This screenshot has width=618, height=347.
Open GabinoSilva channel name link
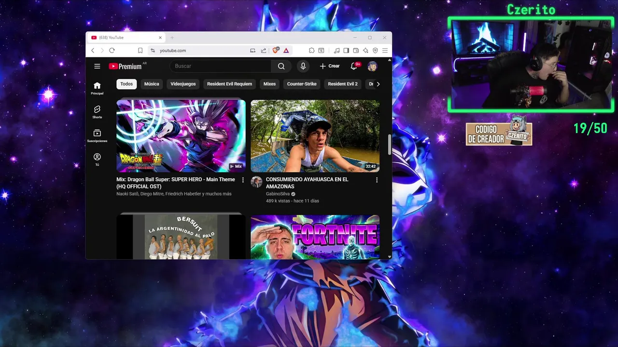pyautogui.click(x=278, y=194)
